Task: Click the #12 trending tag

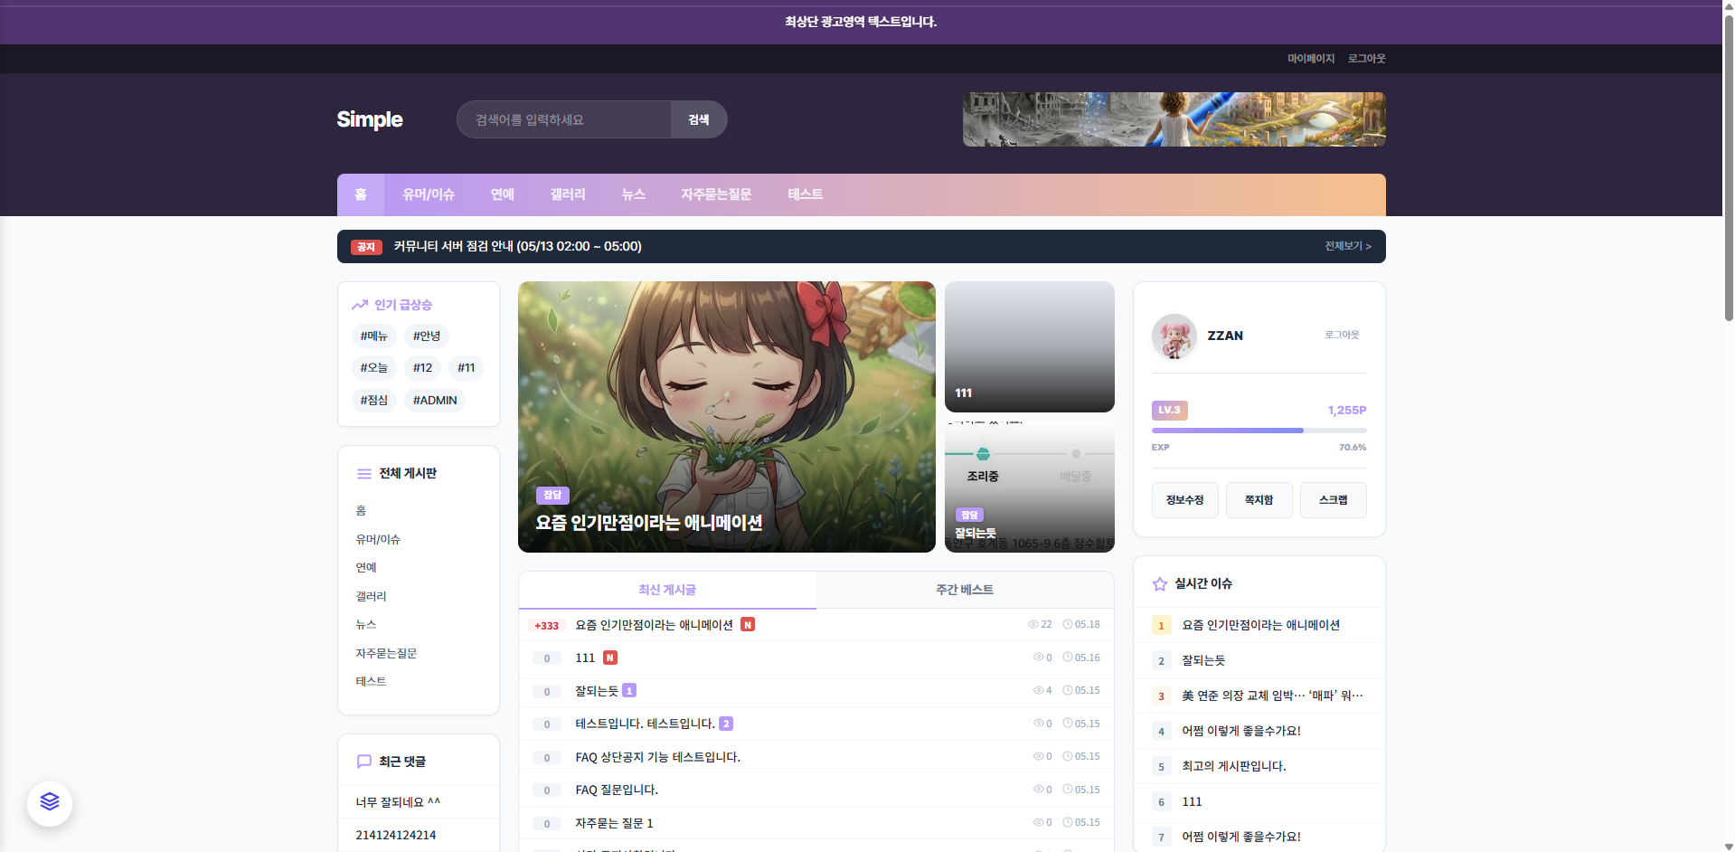Action: (423, 368)
